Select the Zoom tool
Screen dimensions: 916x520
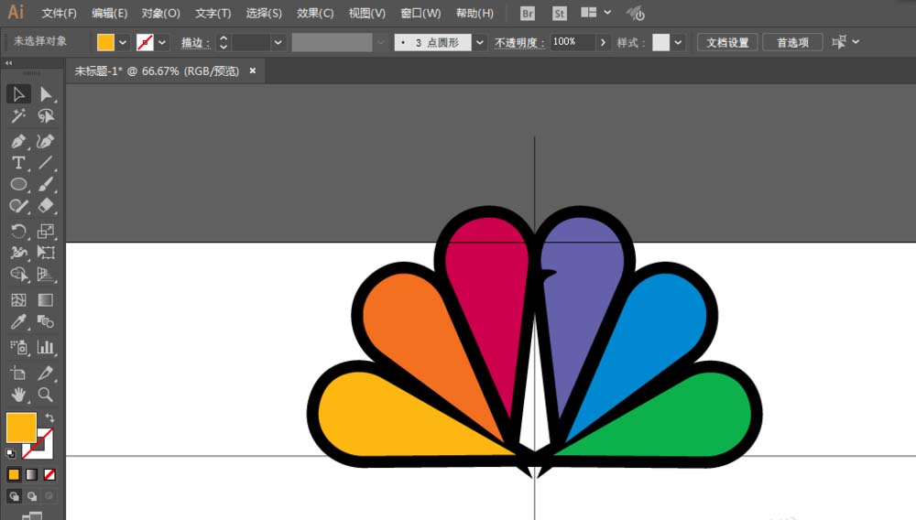46,395
